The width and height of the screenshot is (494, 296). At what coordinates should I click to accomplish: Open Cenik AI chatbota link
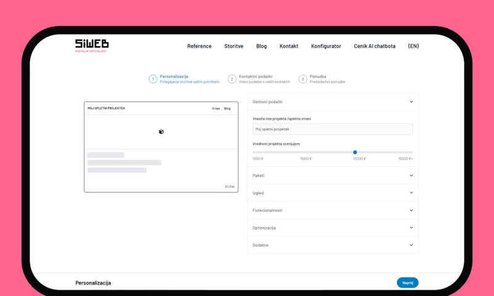pyautogui.click(x=374, y=46)
